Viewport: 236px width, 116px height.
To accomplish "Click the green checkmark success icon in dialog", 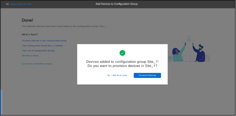I will (122, 53).
